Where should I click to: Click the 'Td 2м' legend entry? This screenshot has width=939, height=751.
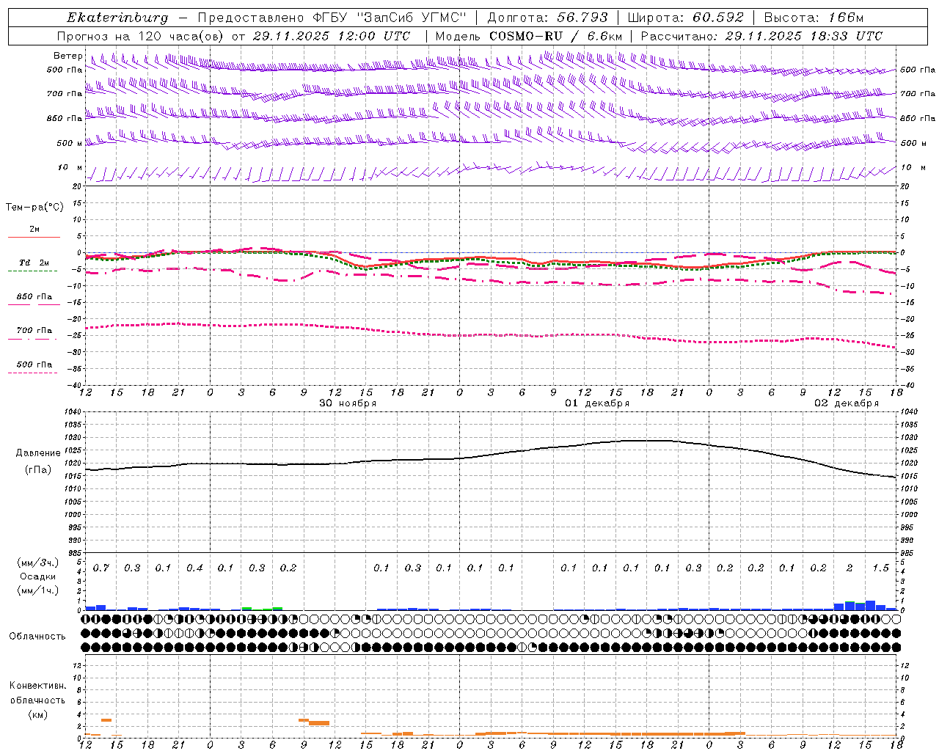pos(34,263)
